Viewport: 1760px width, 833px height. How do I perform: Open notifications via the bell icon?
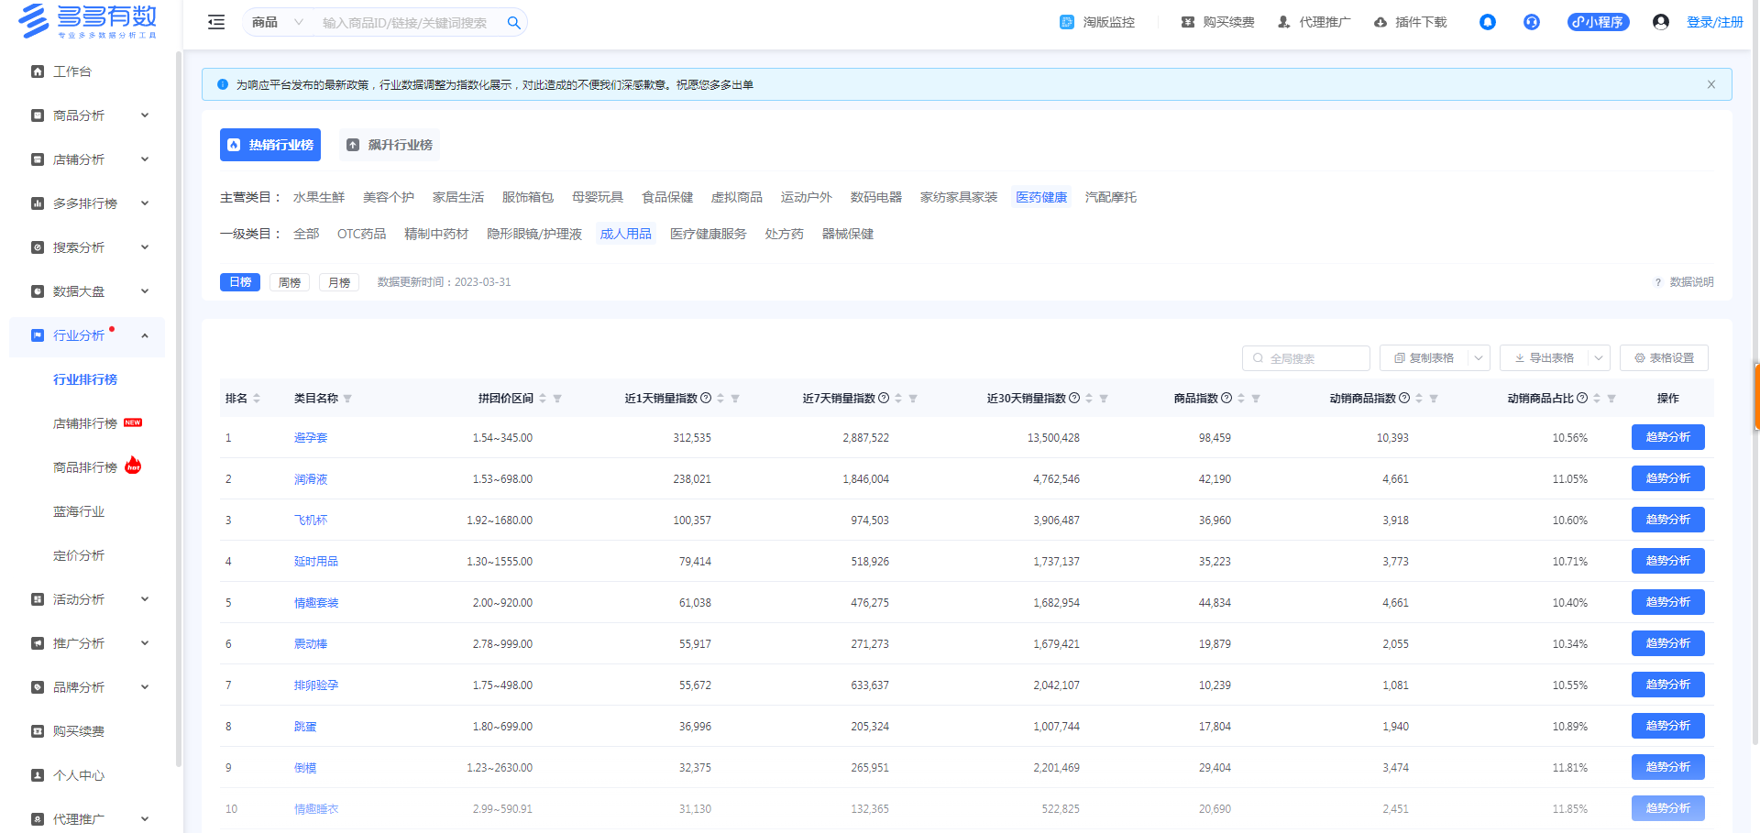[x=1487, y=22]
